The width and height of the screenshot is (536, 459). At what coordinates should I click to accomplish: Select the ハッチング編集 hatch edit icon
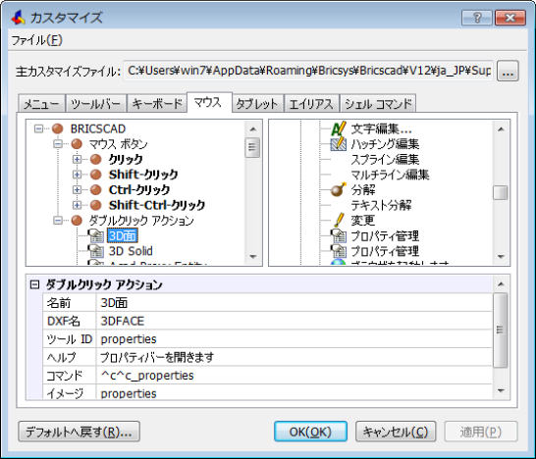[339, 144]
